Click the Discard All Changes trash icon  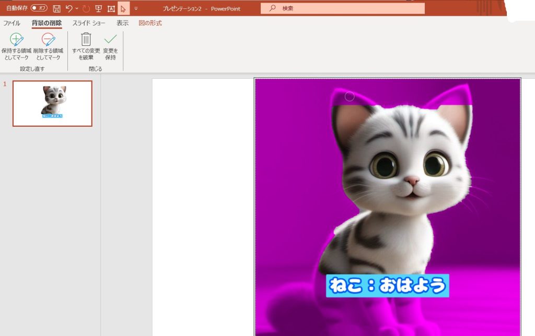pyautogui.click(x=86, y=40)
